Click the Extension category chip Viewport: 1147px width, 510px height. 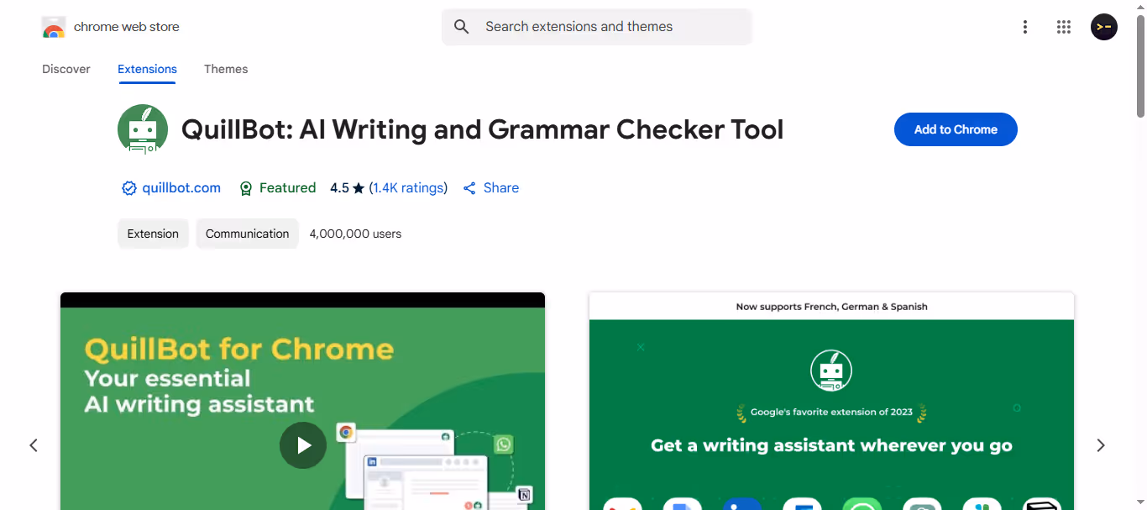(153, 234)
